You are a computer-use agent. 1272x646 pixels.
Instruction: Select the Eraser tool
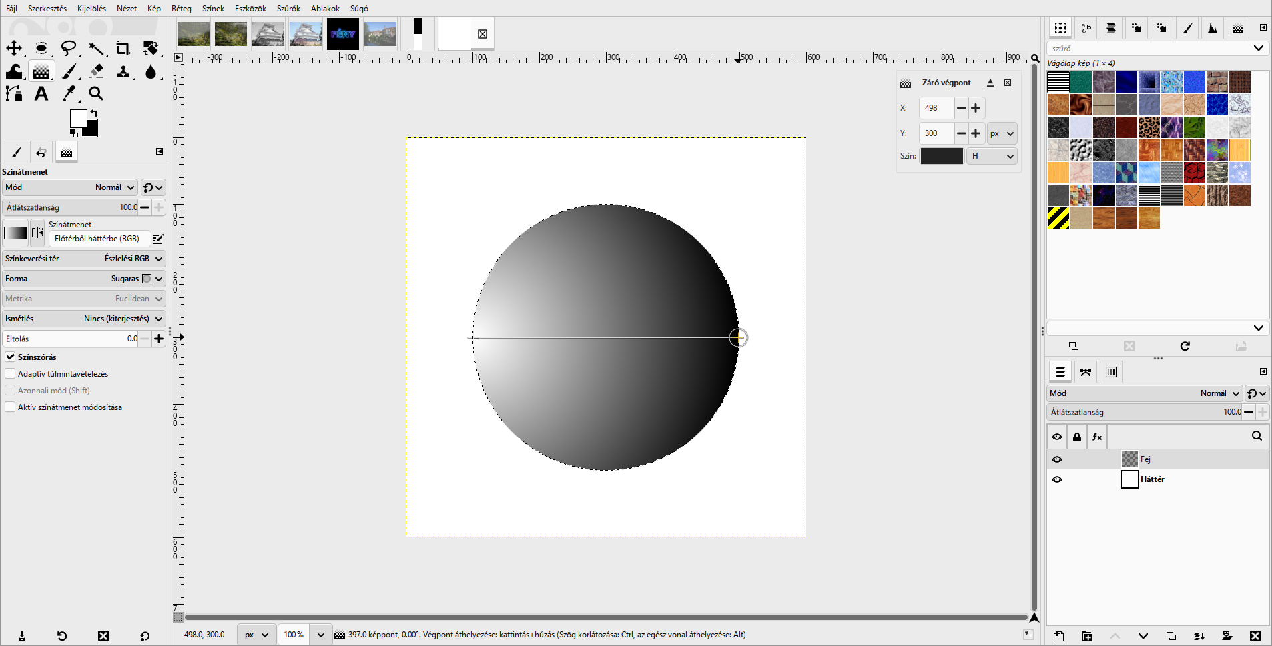click(x=96, y=71)
